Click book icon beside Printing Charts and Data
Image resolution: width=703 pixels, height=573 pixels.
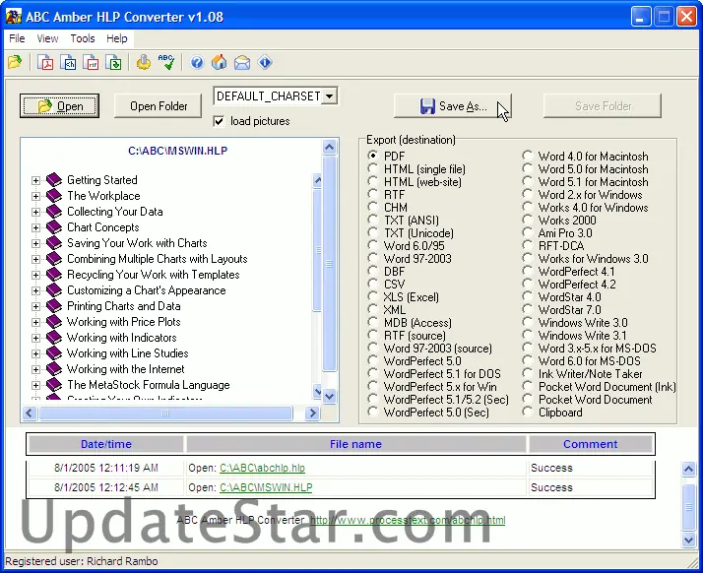pos(54,306)
